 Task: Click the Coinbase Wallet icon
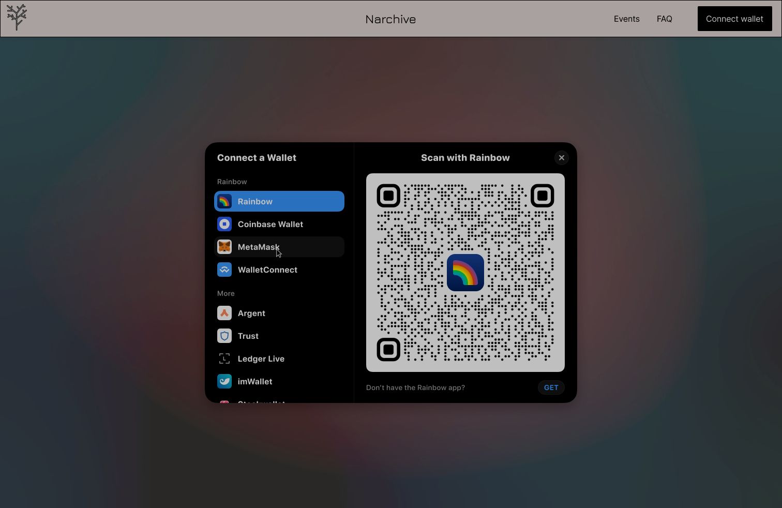pyautogui.click(x=224, y=224)
